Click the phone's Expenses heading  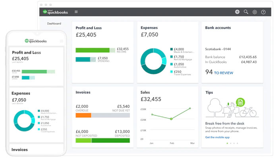(x=21, y=93)
